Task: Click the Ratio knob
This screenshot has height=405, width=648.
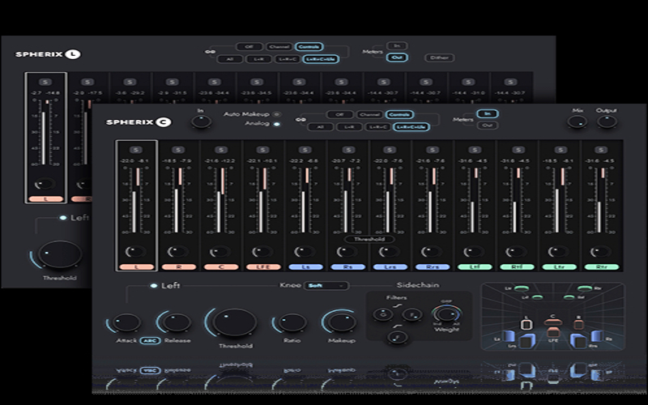Action: point(292,322)
